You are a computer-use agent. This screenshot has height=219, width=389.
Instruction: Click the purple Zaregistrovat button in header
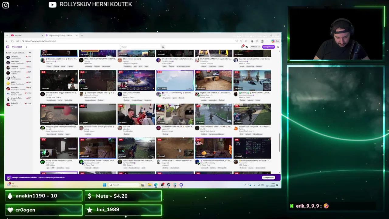click(x=268, y=47)
